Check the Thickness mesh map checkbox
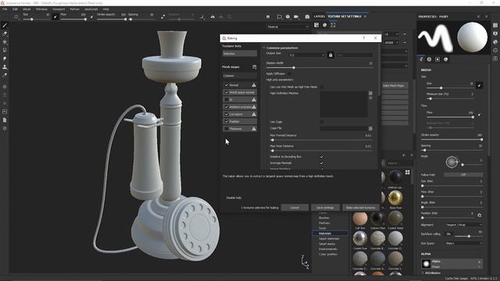The height and width of the screenshot is (281, 500). tap(227, 129)
